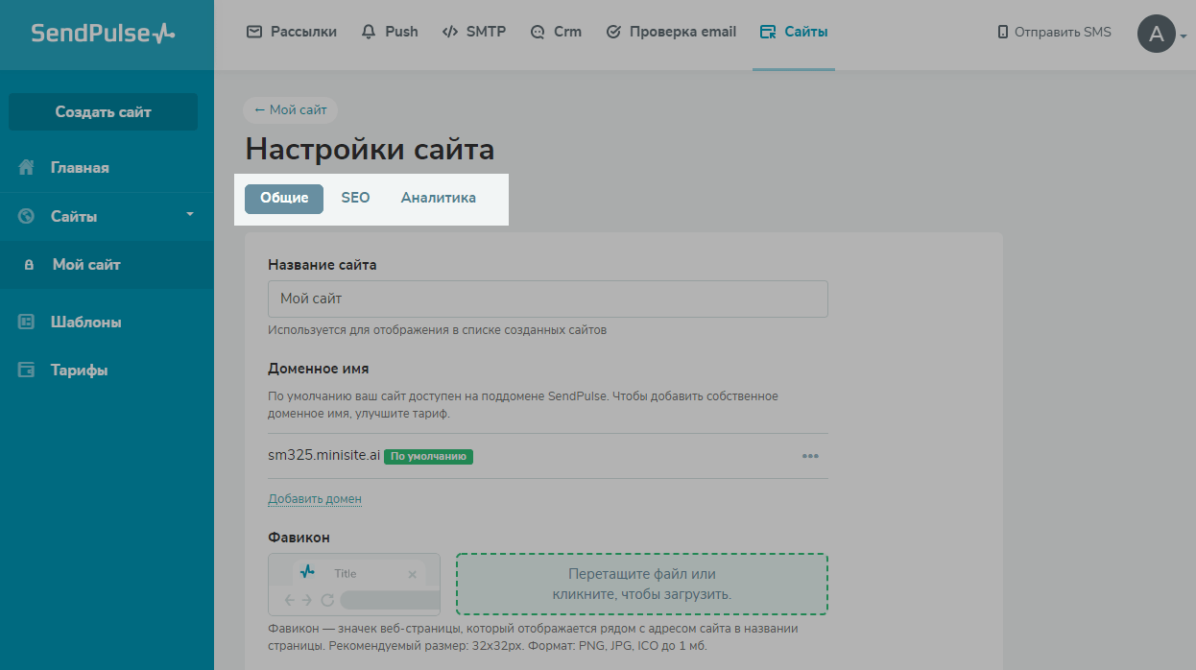Open Шаблоны from the sidebar icon
The image size is (1196, 670).
[26, 322]
